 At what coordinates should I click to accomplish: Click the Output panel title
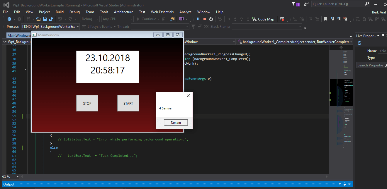coord(9,184)
